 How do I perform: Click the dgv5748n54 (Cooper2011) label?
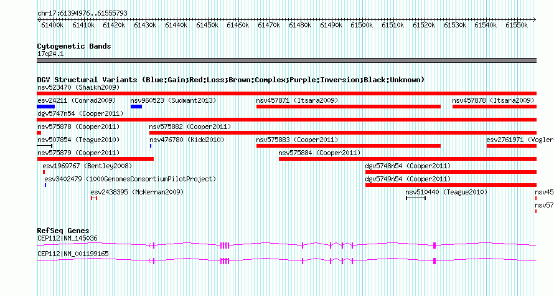pos(408,166)
